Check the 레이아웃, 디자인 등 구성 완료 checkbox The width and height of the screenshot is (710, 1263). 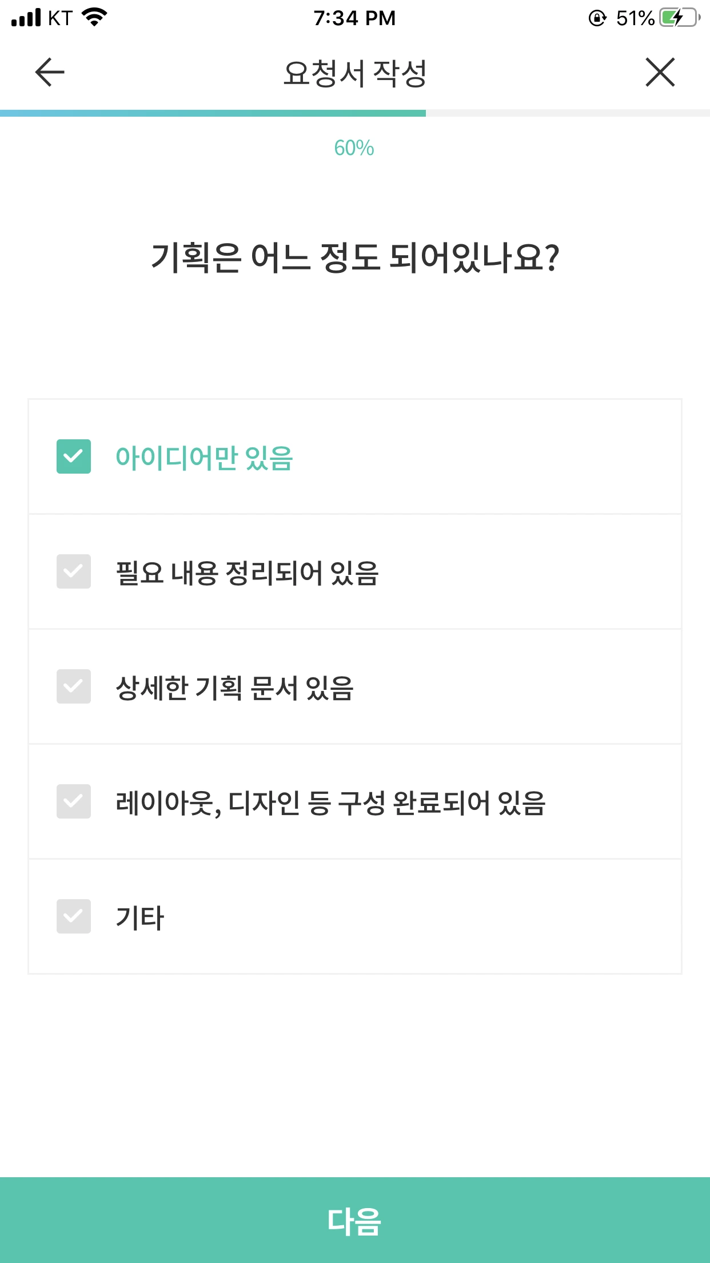(74, 801)
